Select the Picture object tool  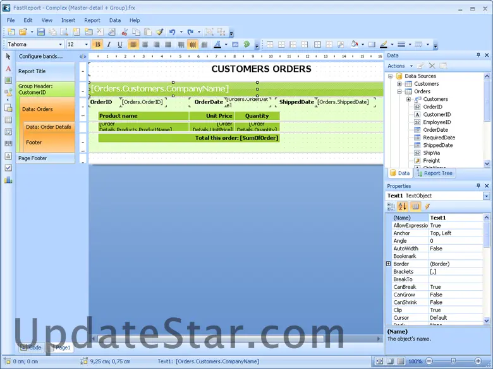point(8,80)
